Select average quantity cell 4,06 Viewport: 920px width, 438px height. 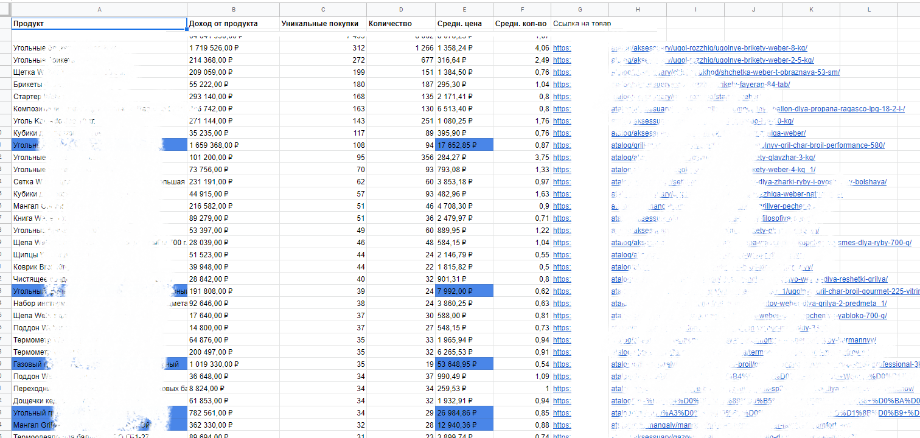click(522, 48)
